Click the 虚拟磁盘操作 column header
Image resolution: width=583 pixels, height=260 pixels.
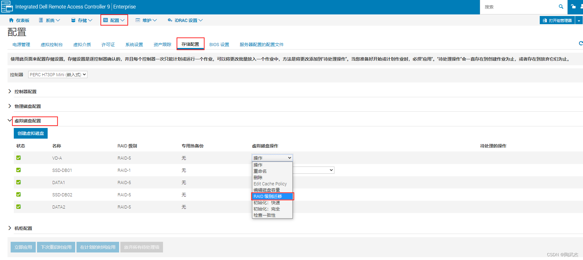(x=265, y=146)
